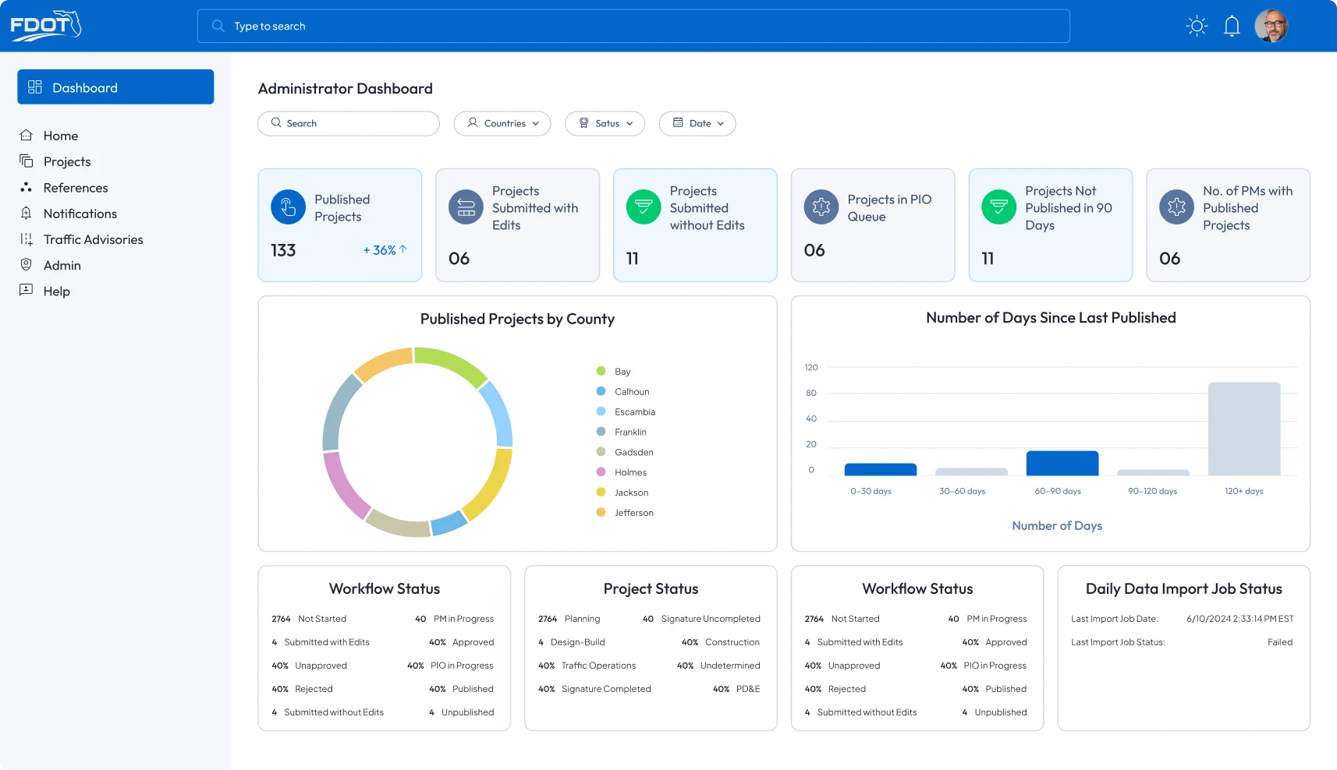Click the Escambia legend color dot

[x=601, y=411]
